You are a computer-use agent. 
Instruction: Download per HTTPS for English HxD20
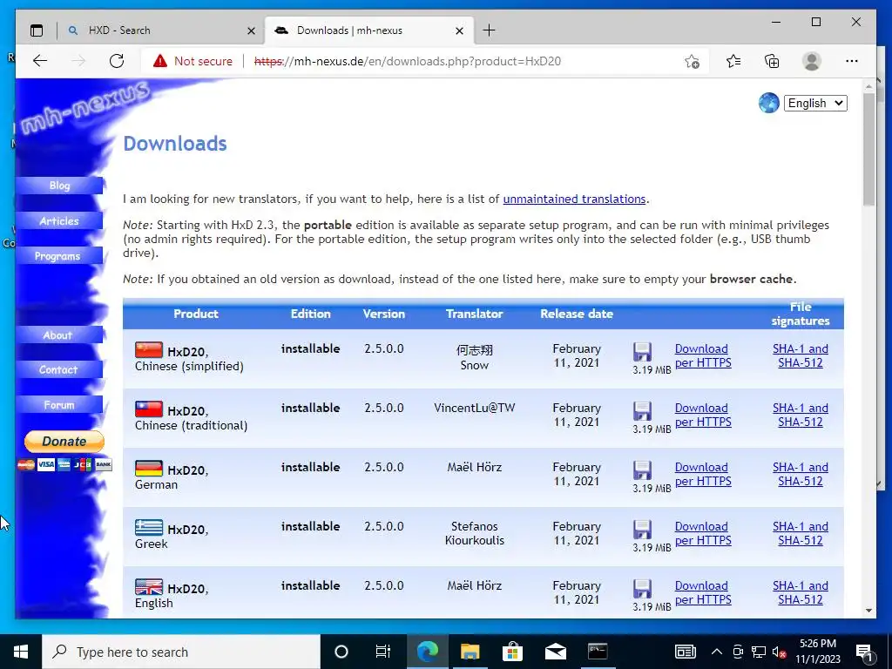[703, 592]
